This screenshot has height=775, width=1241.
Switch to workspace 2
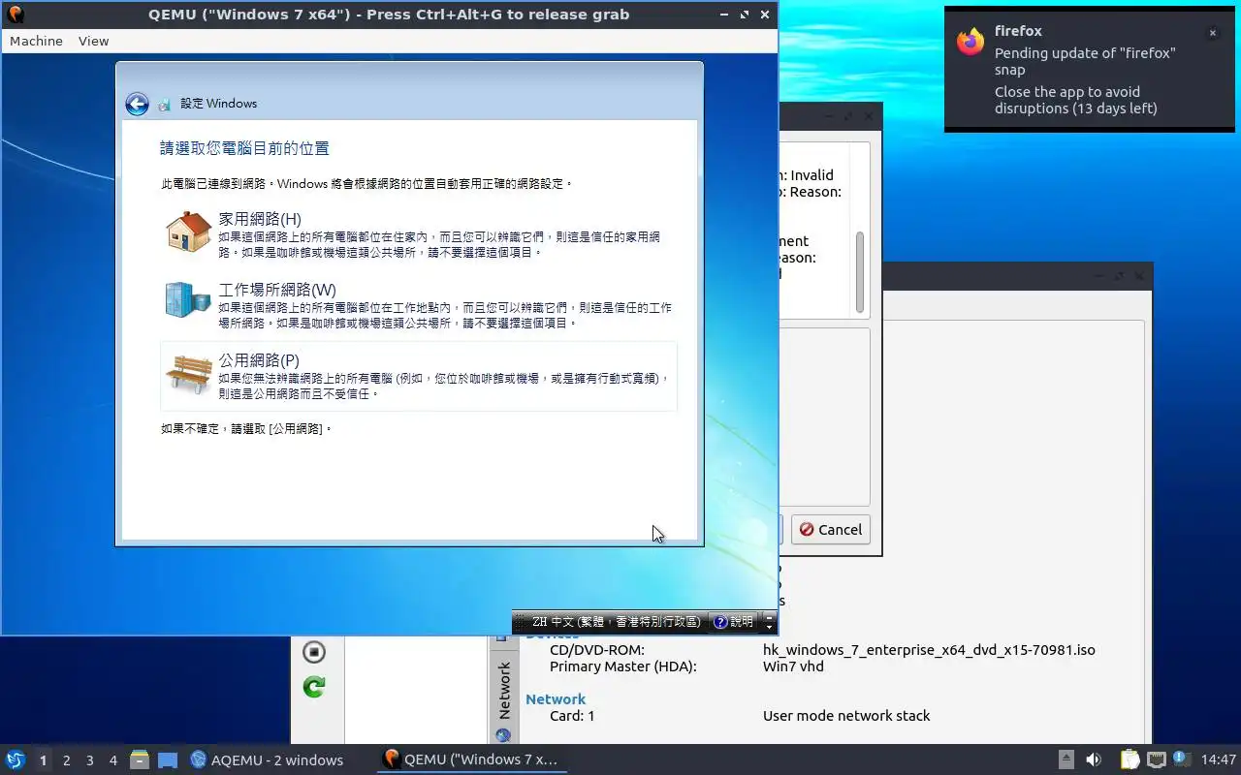click(x=66, y=760)
